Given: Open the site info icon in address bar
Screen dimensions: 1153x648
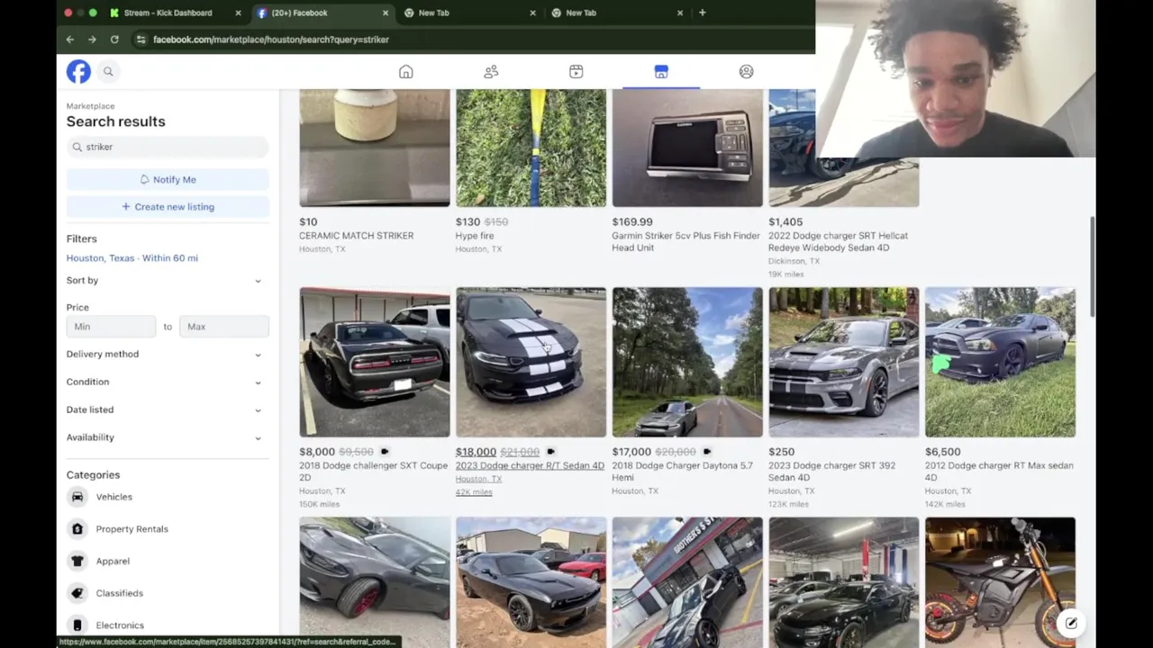Looking at the screenshot, I should click(x=140, y=40).
